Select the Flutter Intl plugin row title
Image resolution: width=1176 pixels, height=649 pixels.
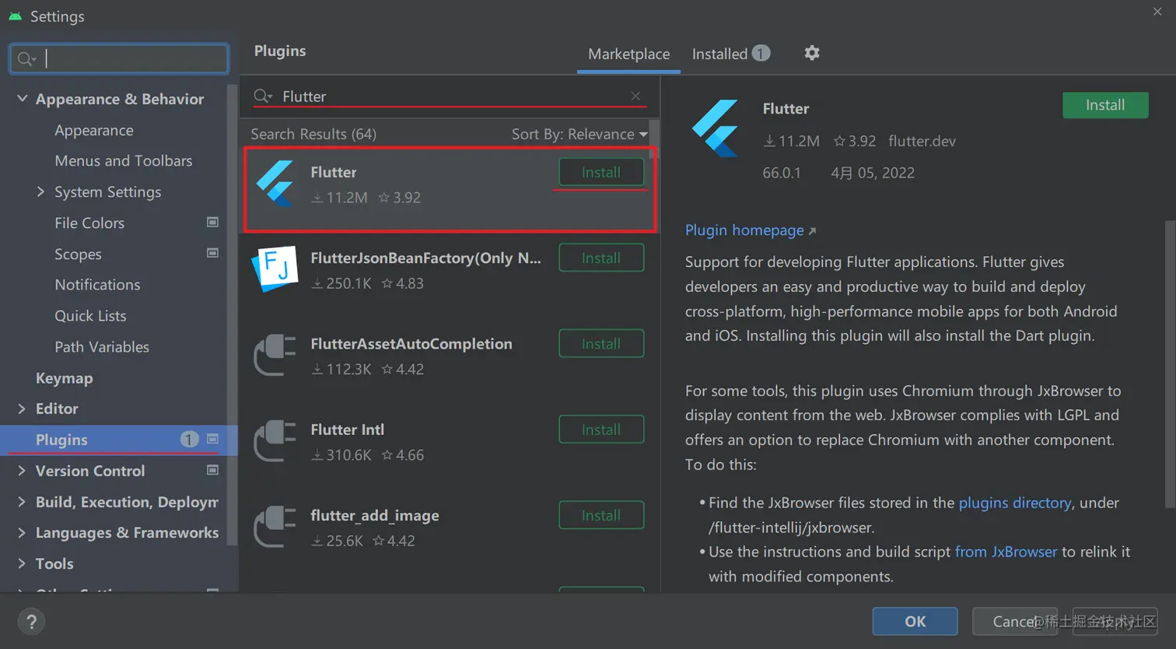(347, 430)
